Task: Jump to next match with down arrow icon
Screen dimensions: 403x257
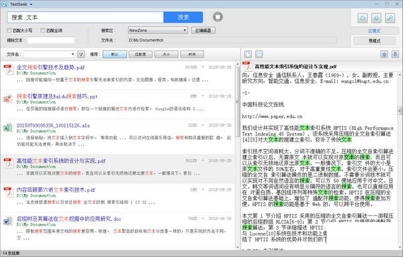Action: 395,54
